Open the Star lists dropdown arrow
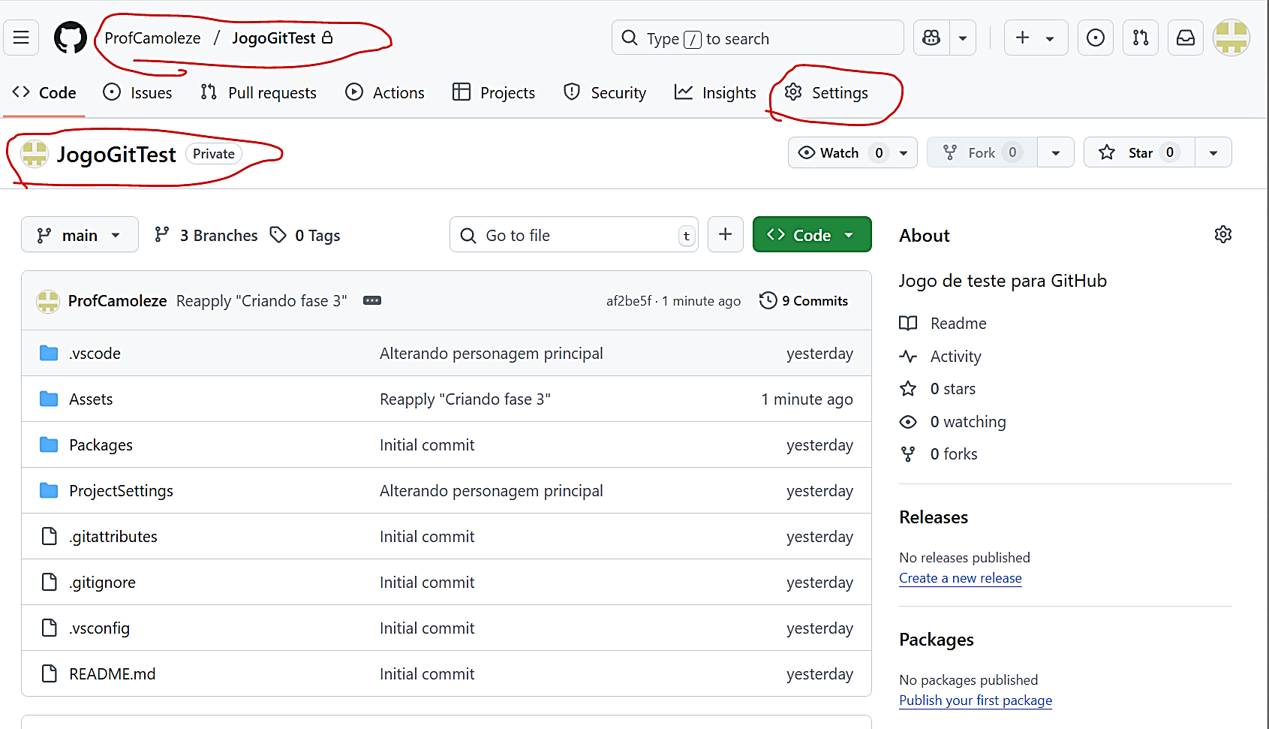 click(1213, 152)
